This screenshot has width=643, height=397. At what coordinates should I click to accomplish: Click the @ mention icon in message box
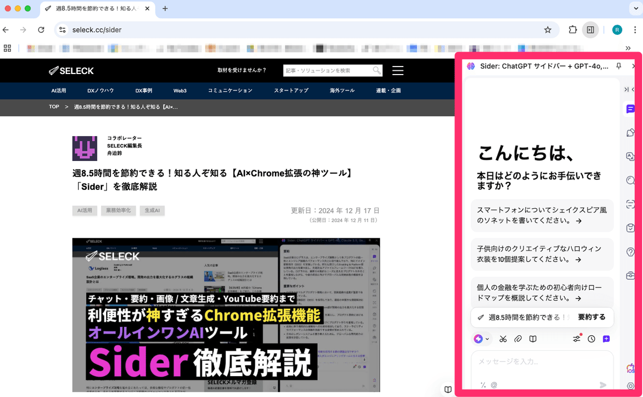[494, 385]
